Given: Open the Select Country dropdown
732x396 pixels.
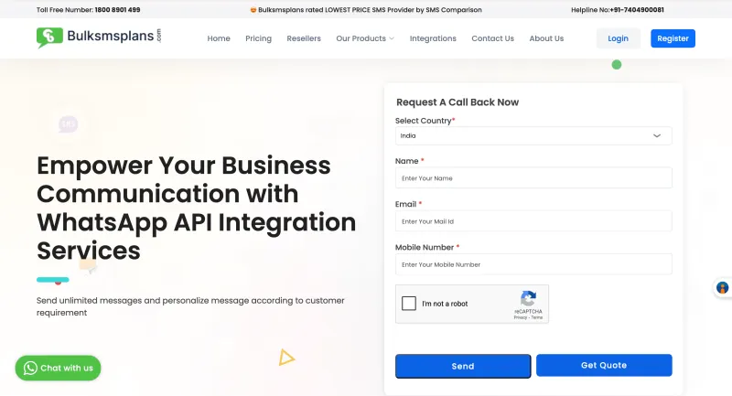Looking at the screenshot, I should tap(533, 135).
